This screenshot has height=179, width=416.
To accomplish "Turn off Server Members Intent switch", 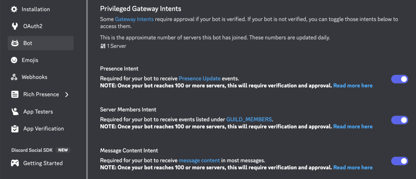I will (x=400, y=120).
